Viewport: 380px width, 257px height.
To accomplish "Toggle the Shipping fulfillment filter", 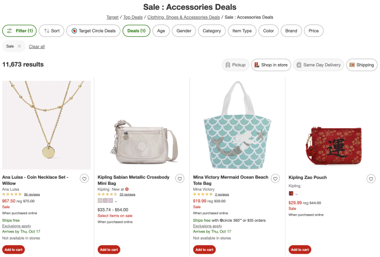I will click(x=362, y=65).
